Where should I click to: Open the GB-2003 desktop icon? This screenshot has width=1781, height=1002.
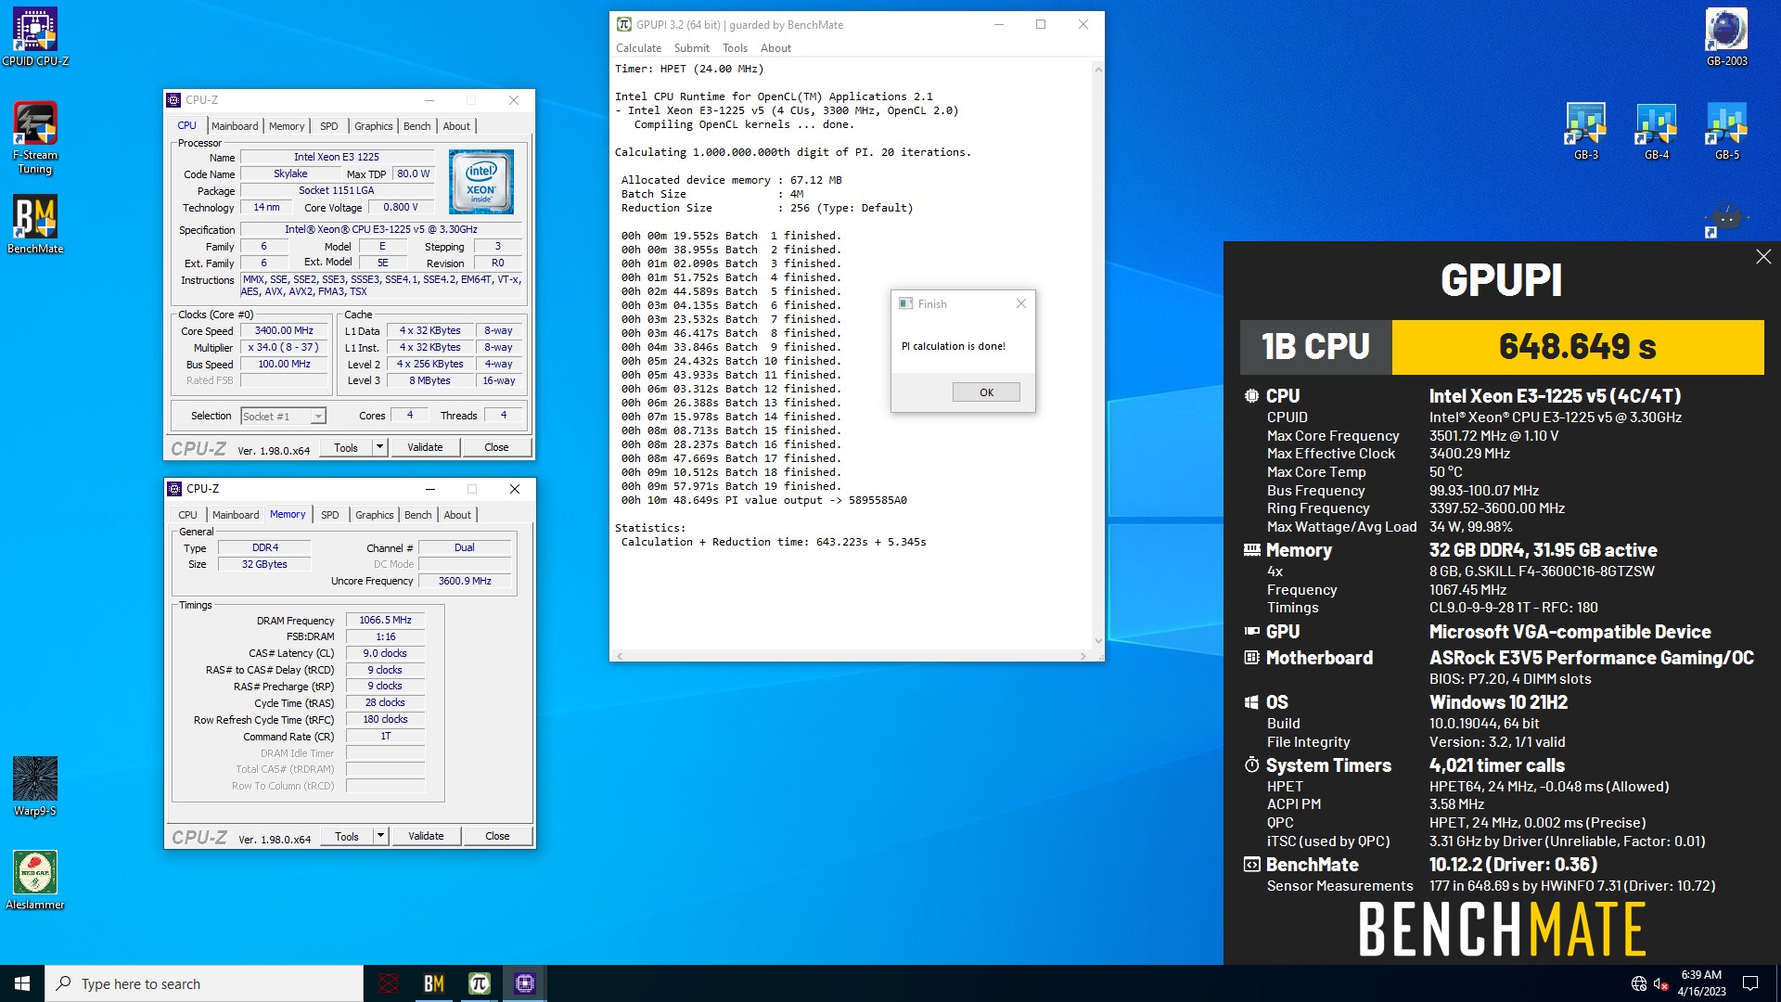coord(1726,37)
